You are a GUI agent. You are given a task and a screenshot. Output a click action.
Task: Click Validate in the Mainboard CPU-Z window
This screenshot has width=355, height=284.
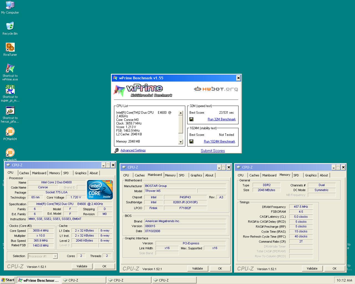point(197,268)
